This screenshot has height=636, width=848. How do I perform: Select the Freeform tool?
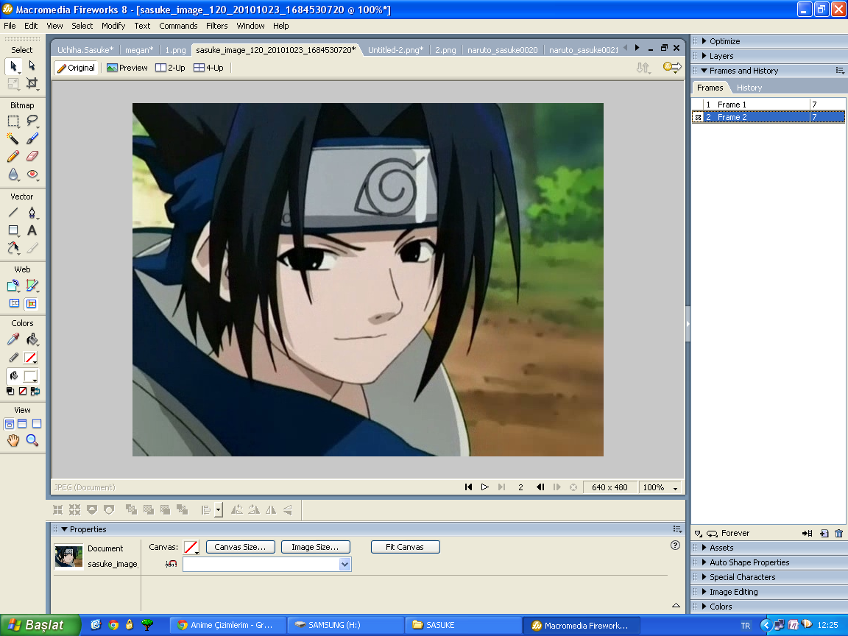[x=13, y=247]
